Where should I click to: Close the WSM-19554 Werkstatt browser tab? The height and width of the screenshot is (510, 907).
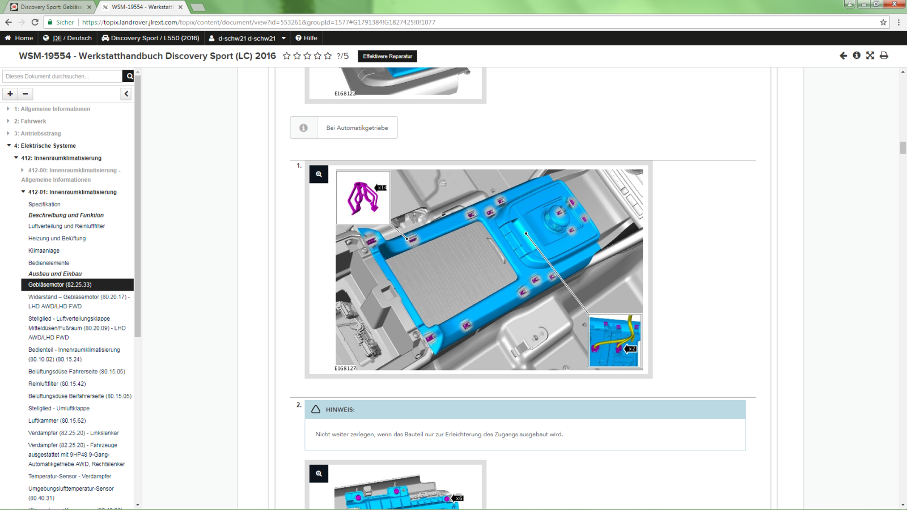pos(180,7)
